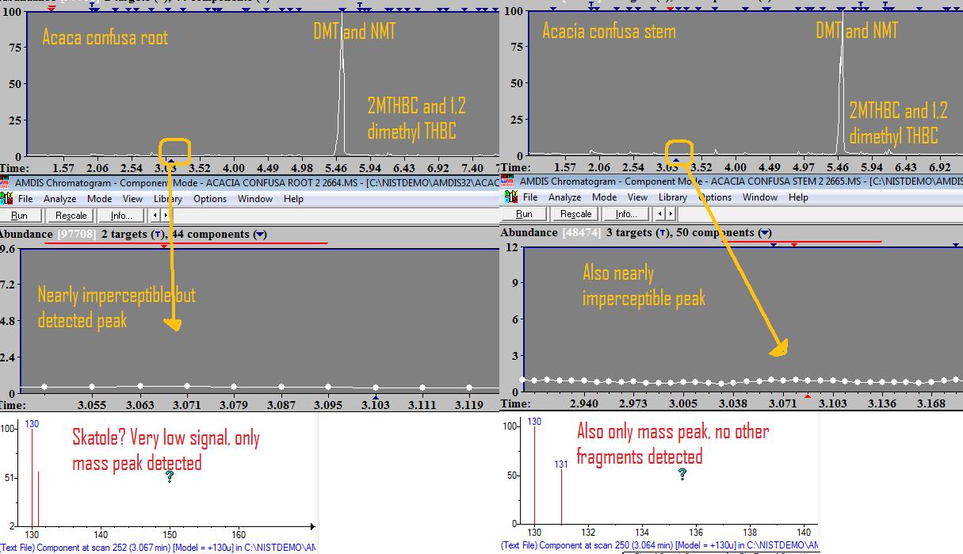Click the right arrow button in the ROOT window toolbar
The width and height of the screenshot is (963, 554).
click(x=166, y=215)
